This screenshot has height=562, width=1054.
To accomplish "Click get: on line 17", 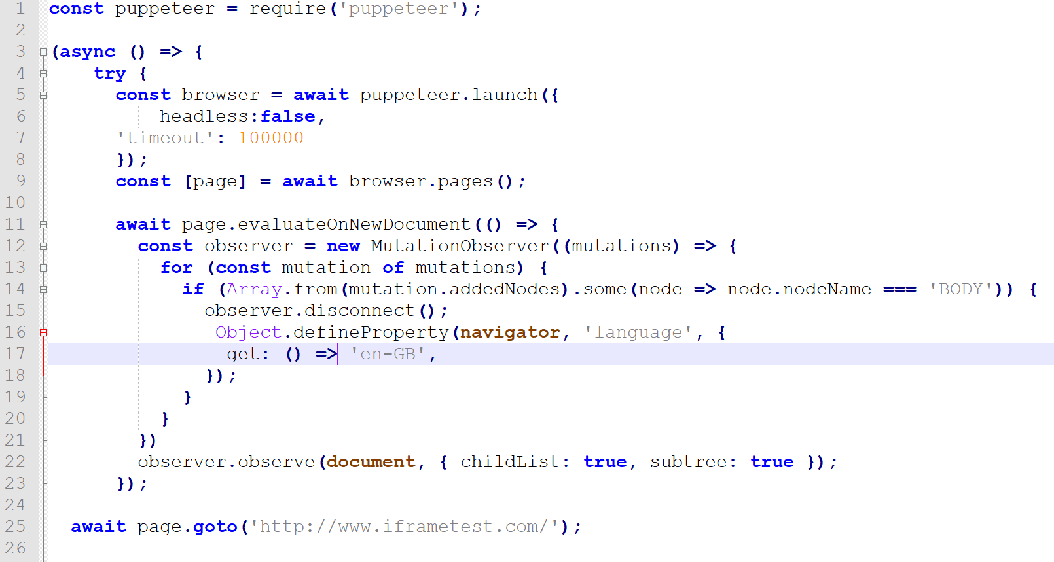I will pos(248,354).
